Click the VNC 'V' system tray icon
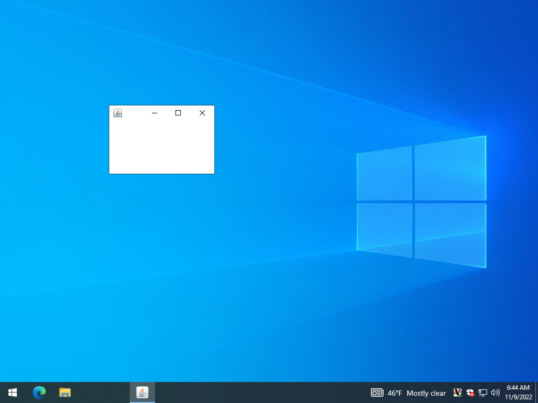This screenshot has width=538, height=403. [x=458, y=393]
